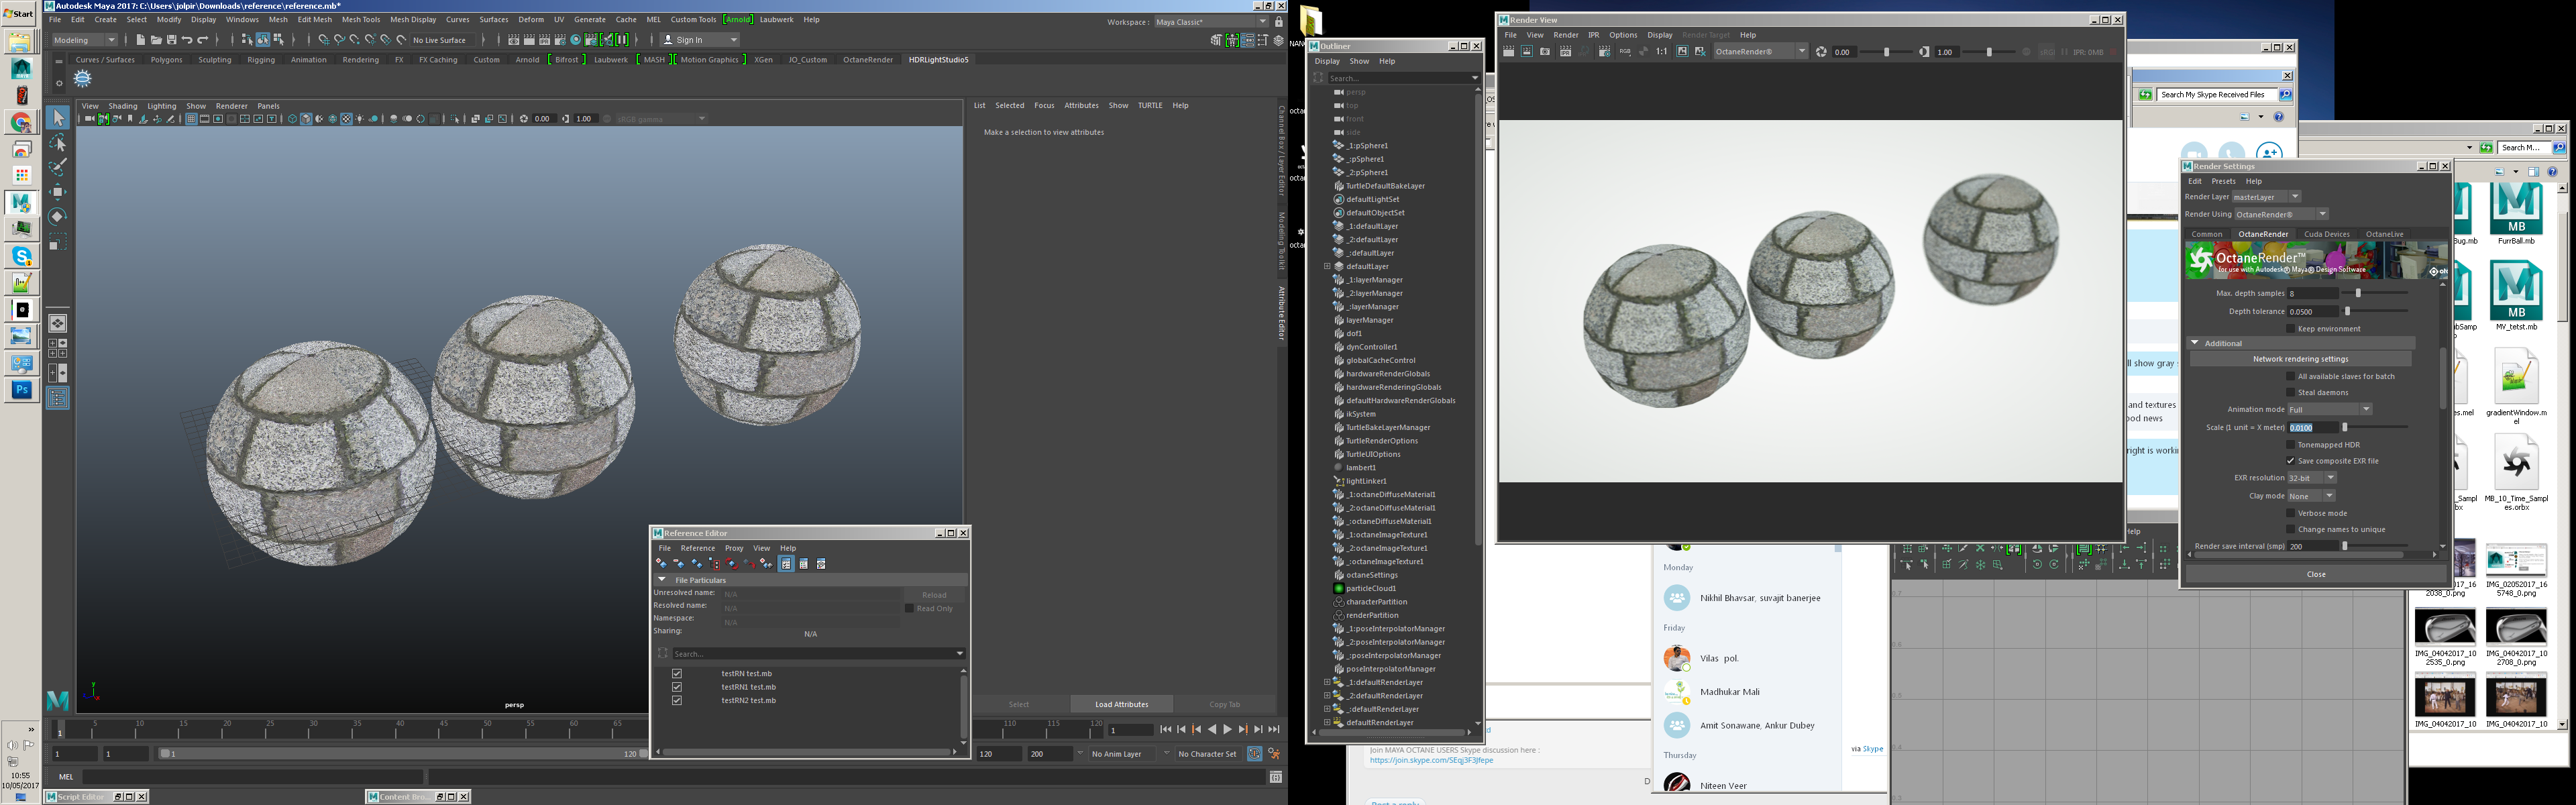Viewport: 2576px width, 805px height.
Task: Click the snap to grids icon
Action: [x=323, y=40]
